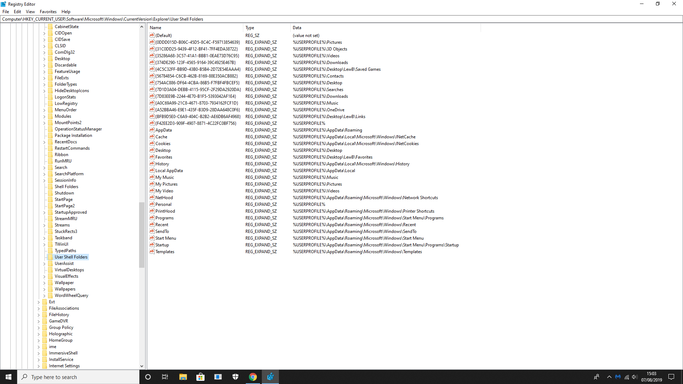Viewport: 683px width, 384px height.
Task: Click the registry path address bar
Action: click(x=341, y=19)
